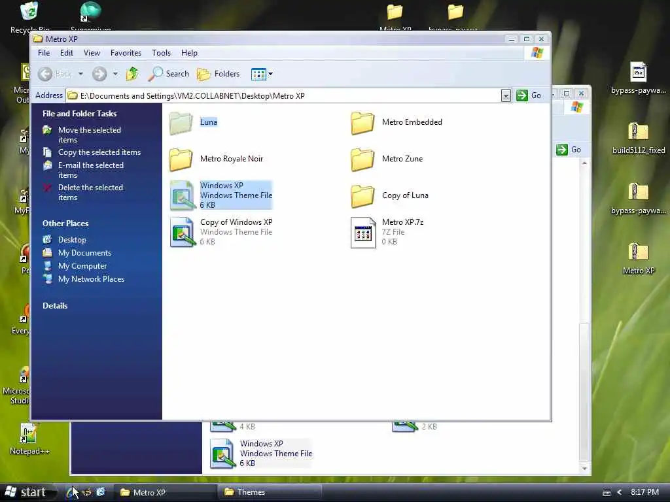Image resolution: width=670 pixels, height=502 pixels.
Task: Click the keyboard tray icon
Action: click(606, 493)
